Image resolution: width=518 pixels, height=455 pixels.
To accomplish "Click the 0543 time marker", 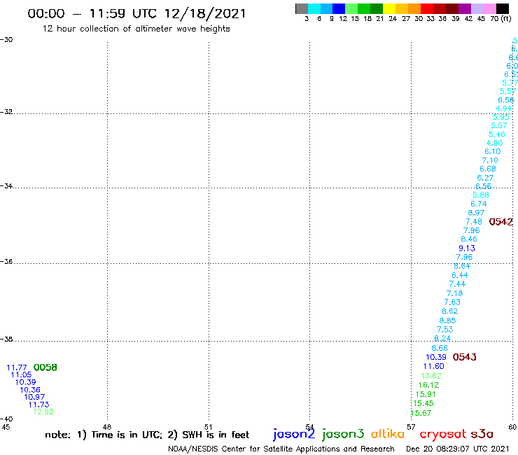I will click(465, 357).
